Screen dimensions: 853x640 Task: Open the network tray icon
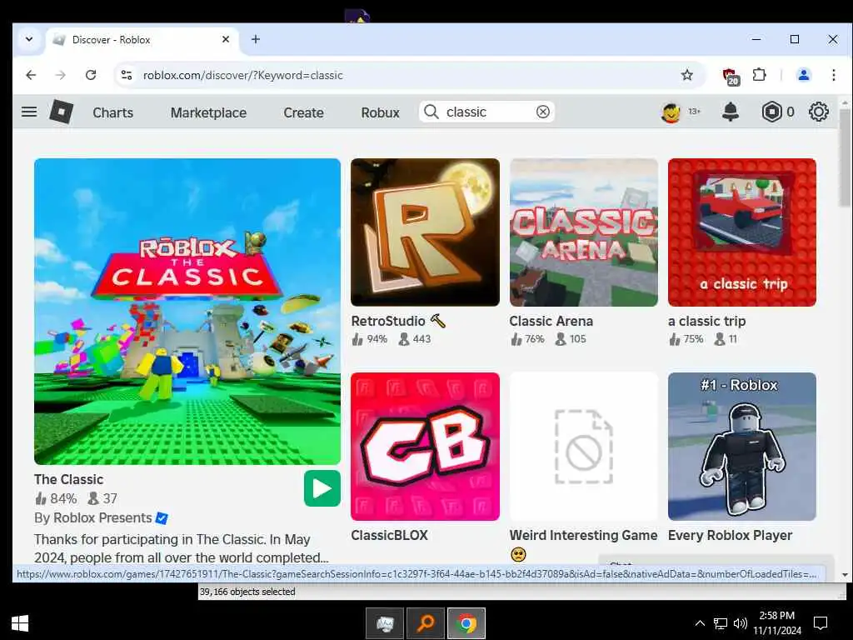point(721,623)
